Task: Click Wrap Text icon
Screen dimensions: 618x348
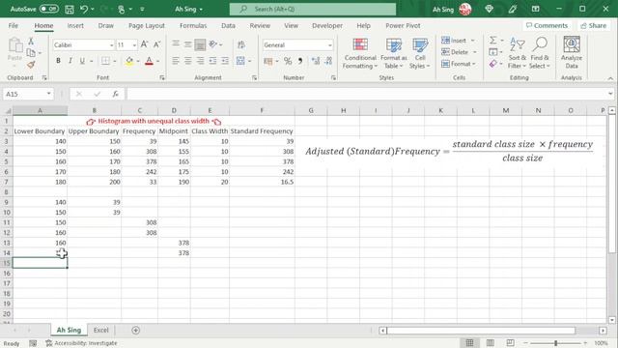Action: [x=241, y=44]
